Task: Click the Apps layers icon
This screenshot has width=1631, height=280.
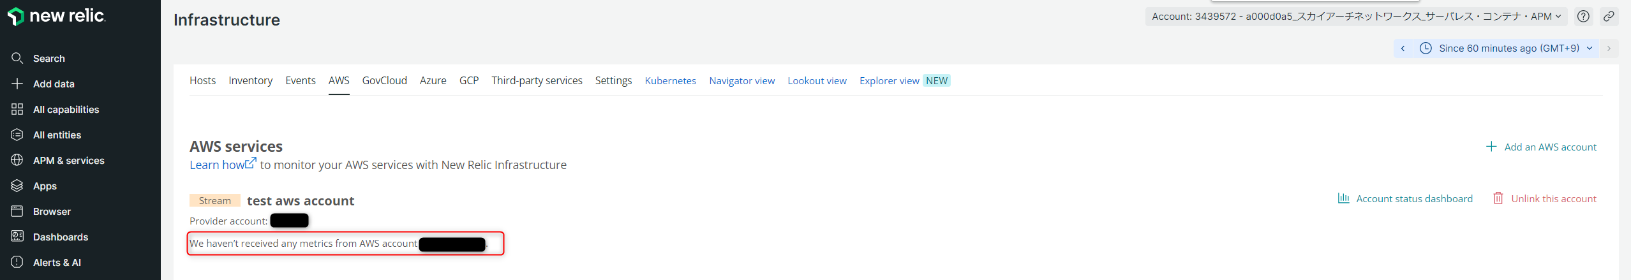Action: pos(17,186)
